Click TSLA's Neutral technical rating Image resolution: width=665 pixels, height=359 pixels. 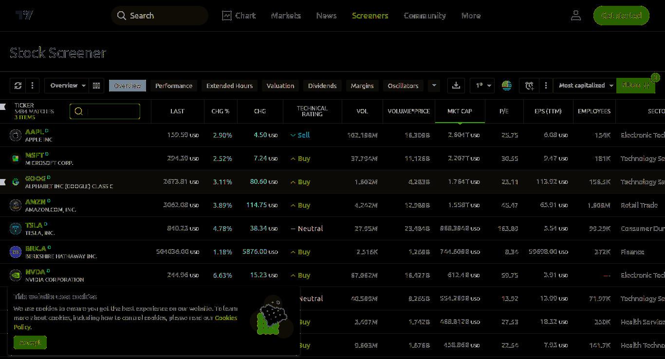[307, 229]
